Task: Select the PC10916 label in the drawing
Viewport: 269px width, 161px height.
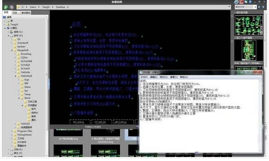Action: click(x=79, y=122)
